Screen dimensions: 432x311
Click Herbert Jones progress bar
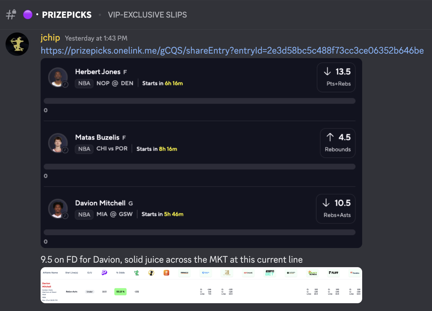[x=199, y=101]
